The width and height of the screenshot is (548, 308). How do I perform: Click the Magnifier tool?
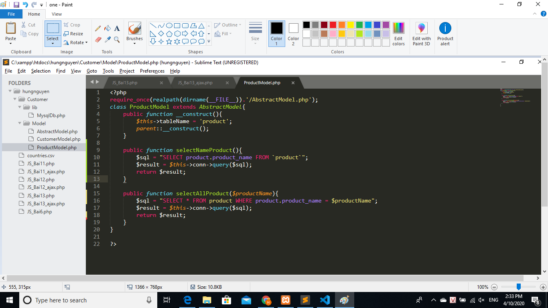[x=117, y=40]
